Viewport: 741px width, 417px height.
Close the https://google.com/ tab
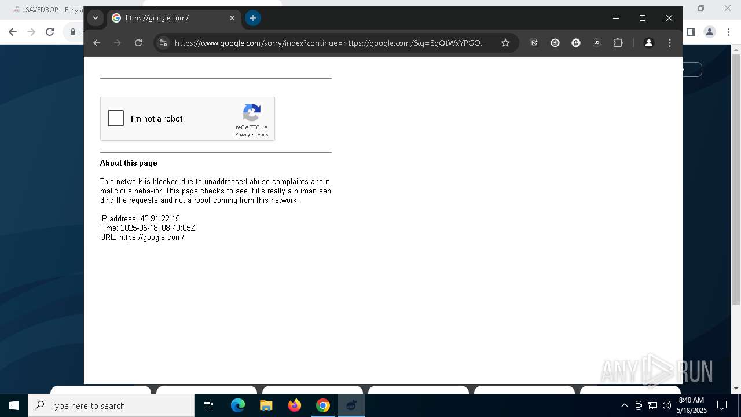pos(232,18)
